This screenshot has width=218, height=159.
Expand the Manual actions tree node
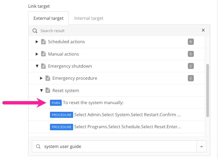click(37, 54)
